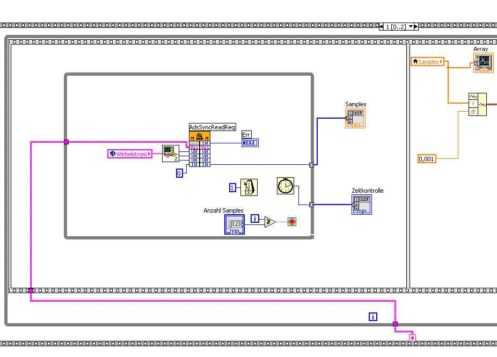Click the Tick Count clock node

pos(286,186)
